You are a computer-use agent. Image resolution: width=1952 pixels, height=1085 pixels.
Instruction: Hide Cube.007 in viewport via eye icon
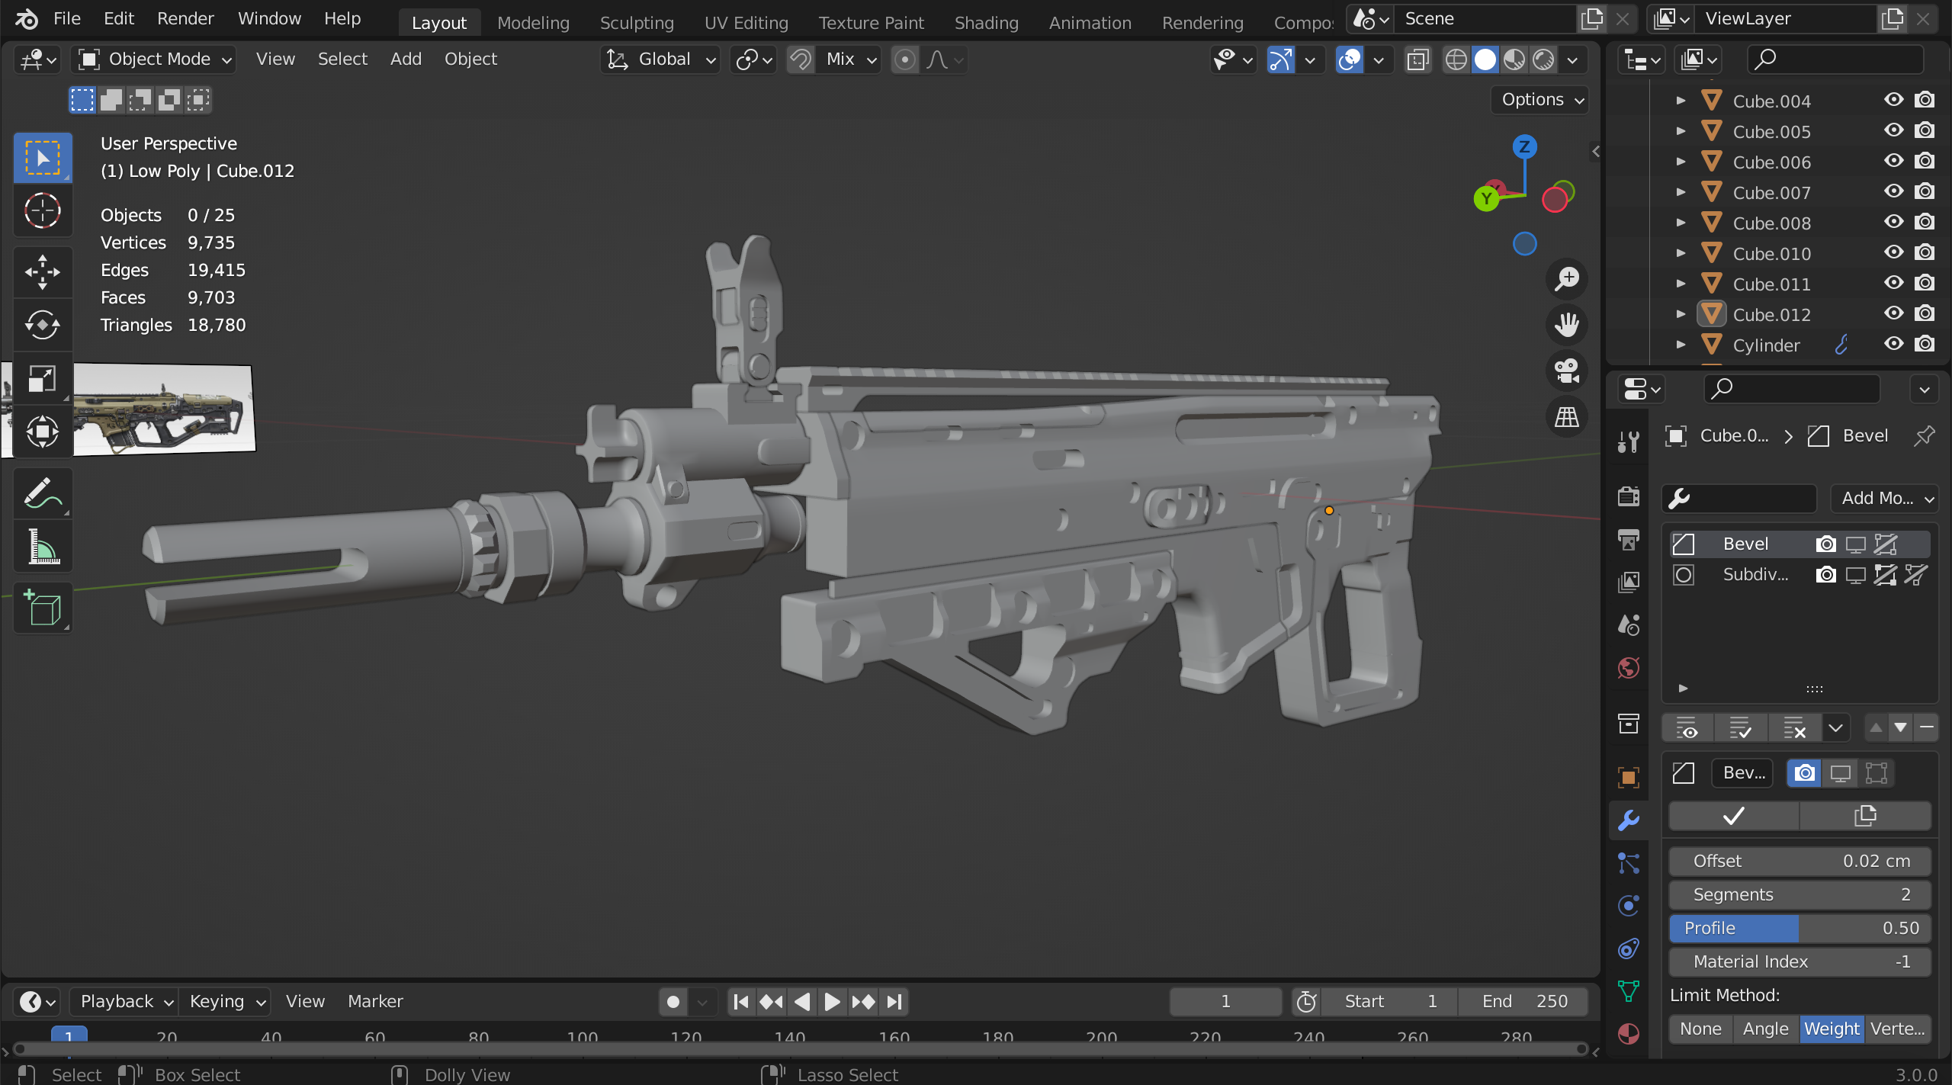coord(1893,192)
